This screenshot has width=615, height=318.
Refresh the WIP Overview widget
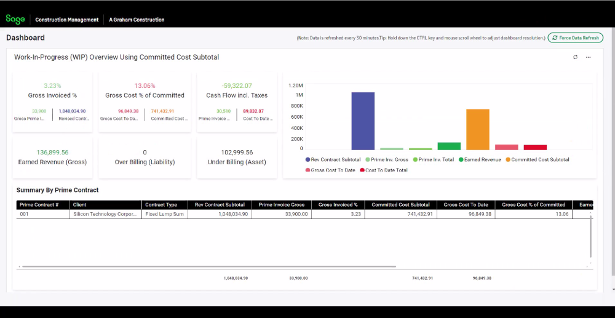[x=575, y=57]
